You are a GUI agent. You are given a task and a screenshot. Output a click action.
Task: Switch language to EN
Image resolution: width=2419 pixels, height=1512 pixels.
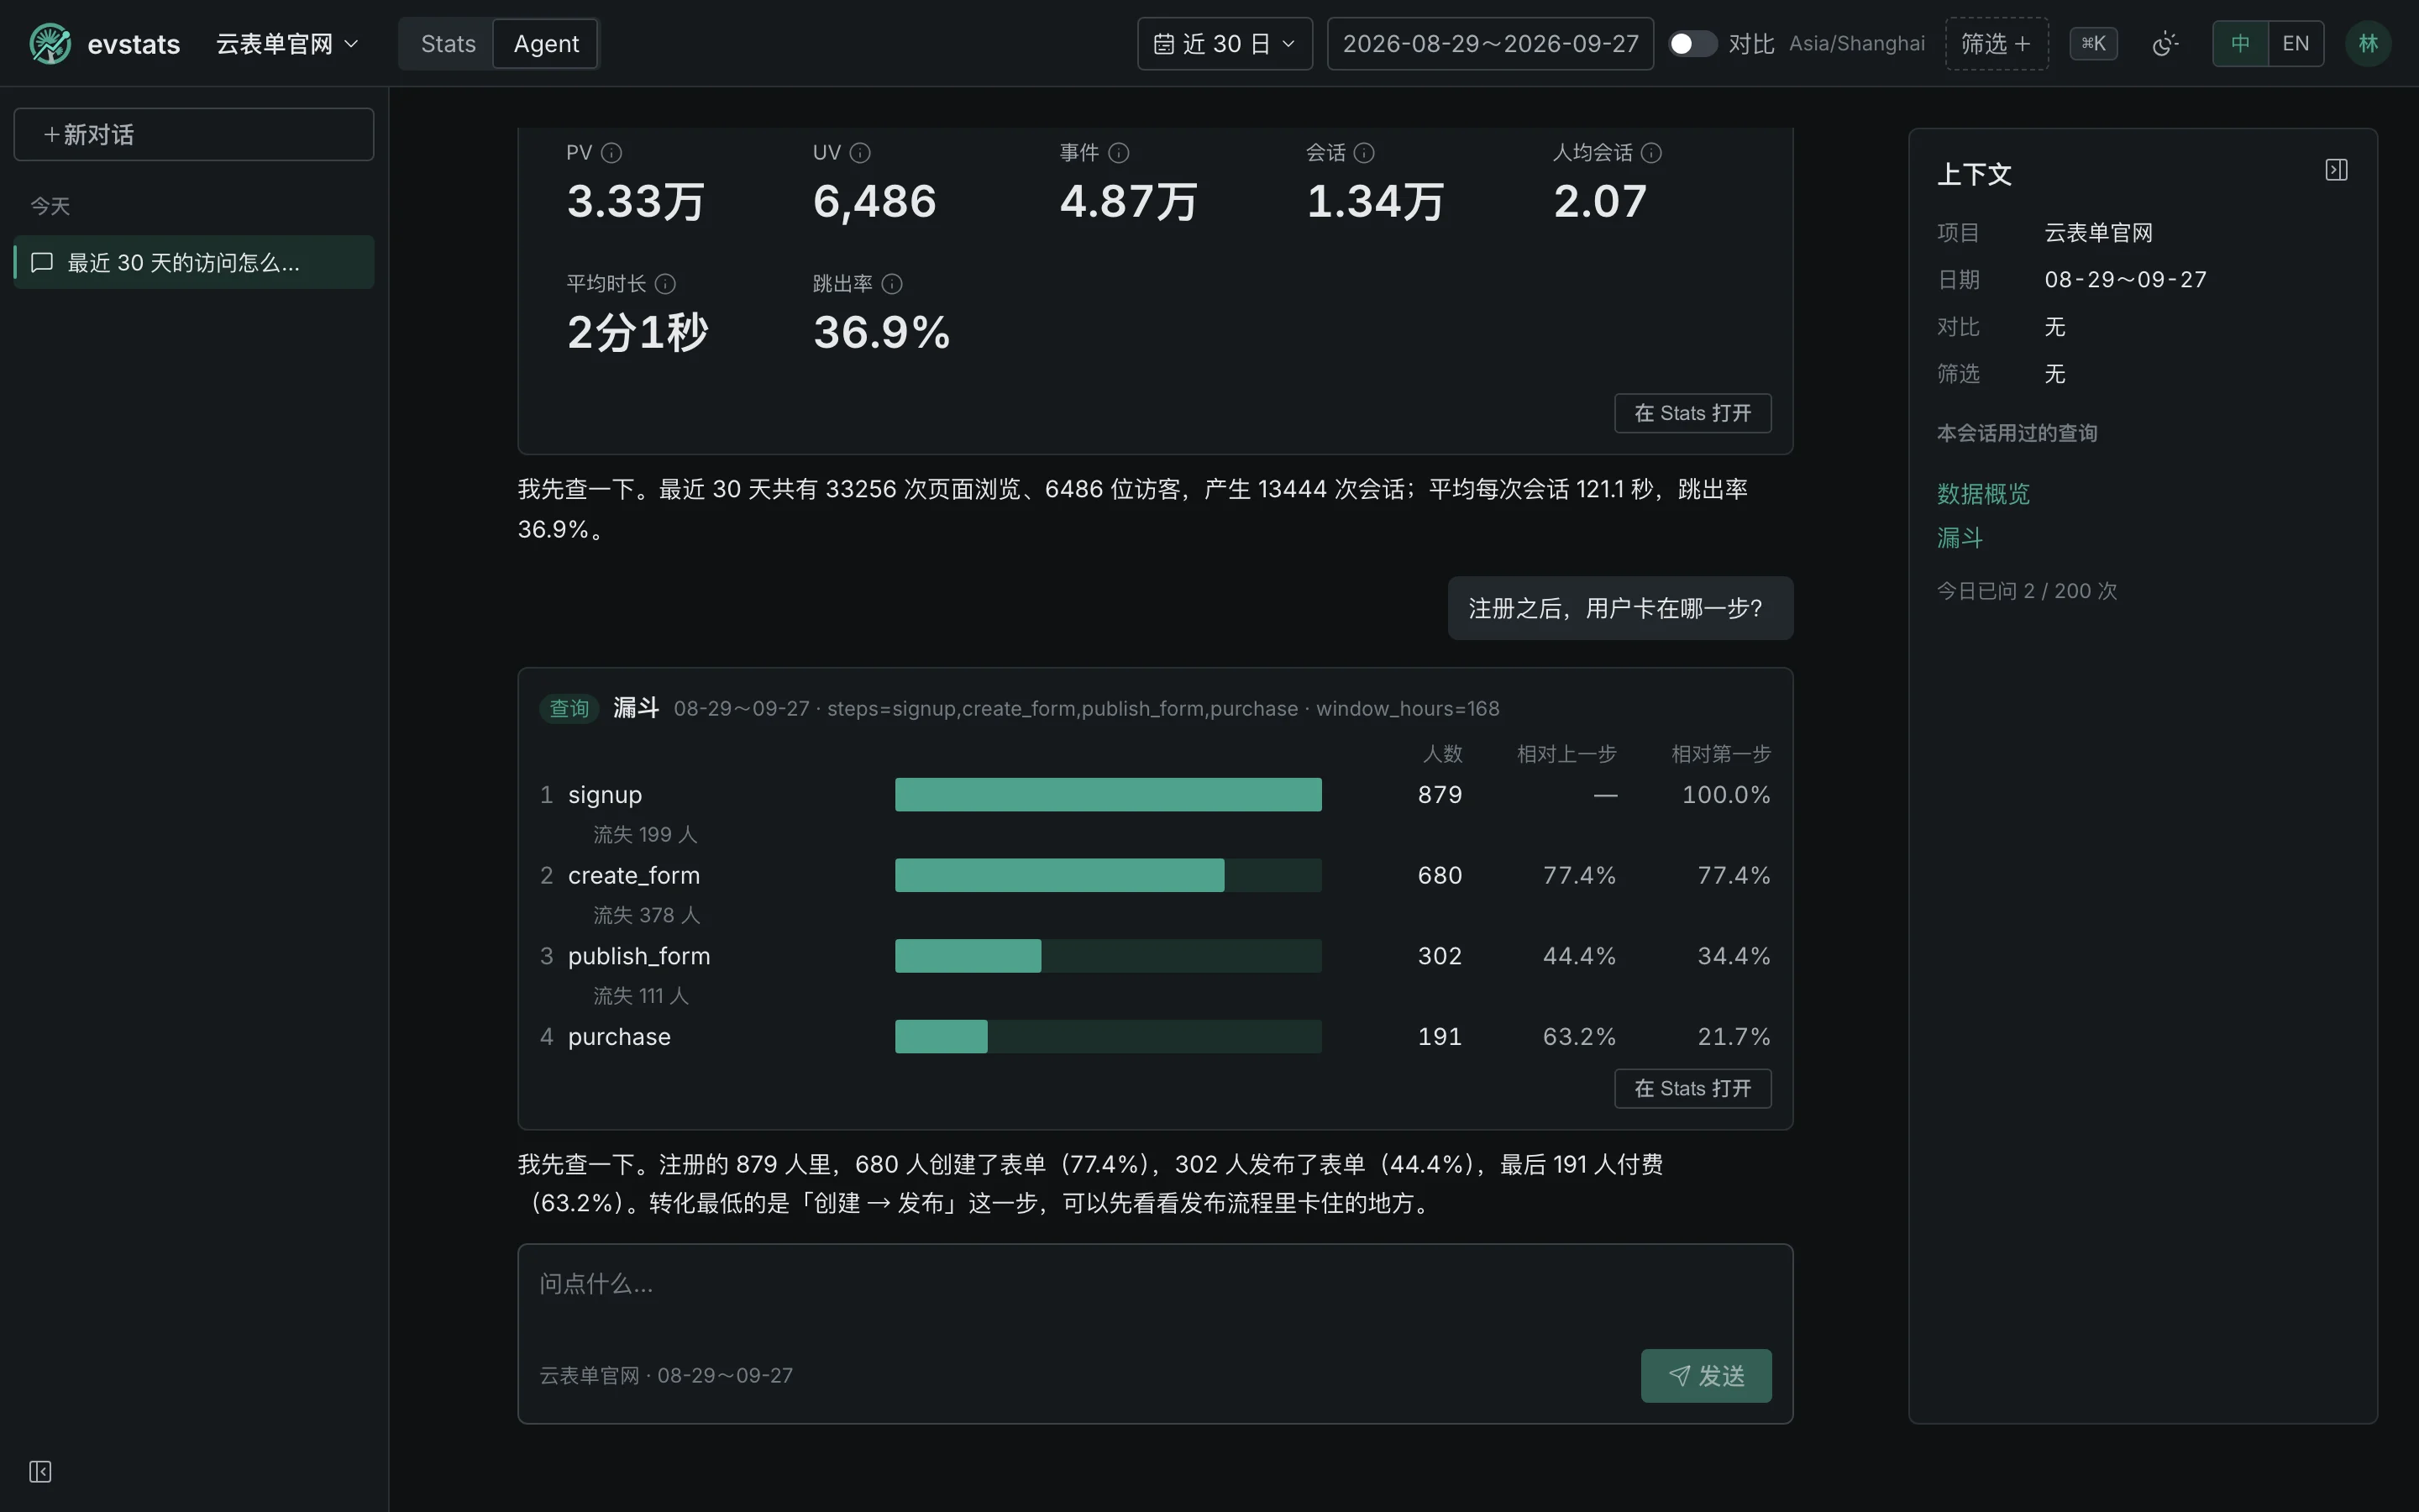coord(2295,44)
